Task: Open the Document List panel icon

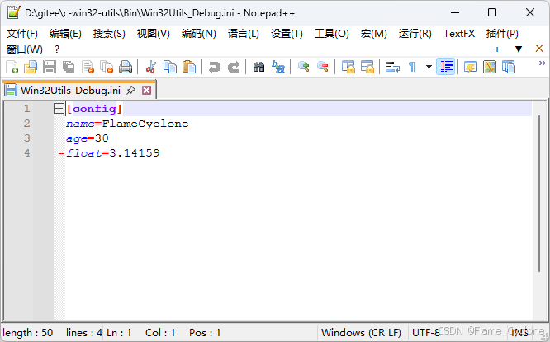Action: coord(508,67)
